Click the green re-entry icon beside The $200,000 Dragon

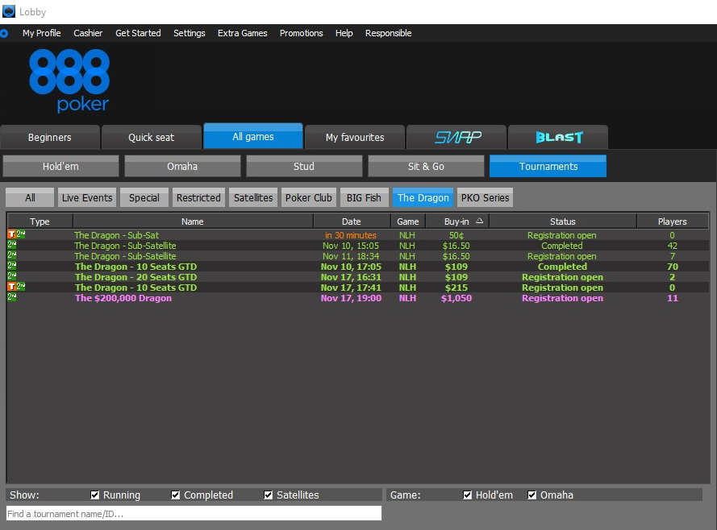coord(10,298)
